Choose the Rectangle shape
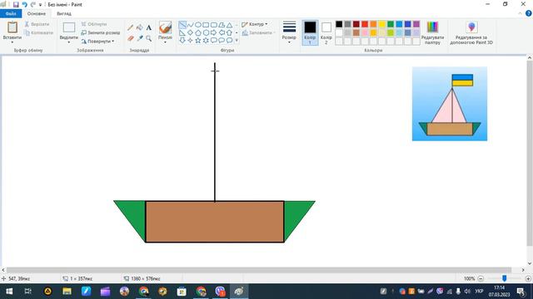Screen dimensions: 533x299 tap(206, 25)
